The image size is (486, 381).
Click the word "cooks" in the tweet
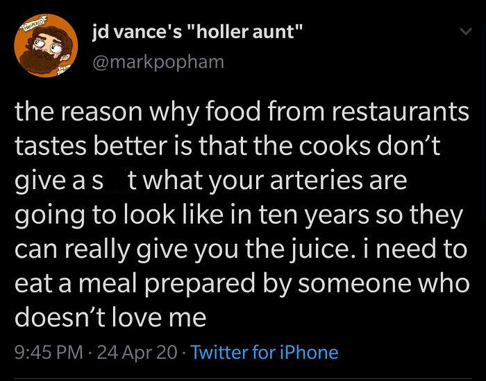[335, 147]
